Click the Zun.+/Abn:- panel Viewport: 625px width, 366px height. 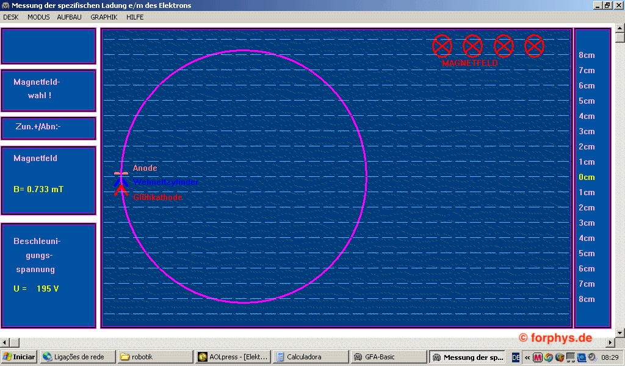tap(49, 127)
